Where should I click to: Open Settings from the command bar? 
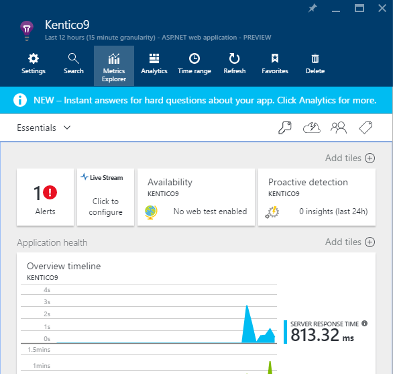[x=34, y=64]
